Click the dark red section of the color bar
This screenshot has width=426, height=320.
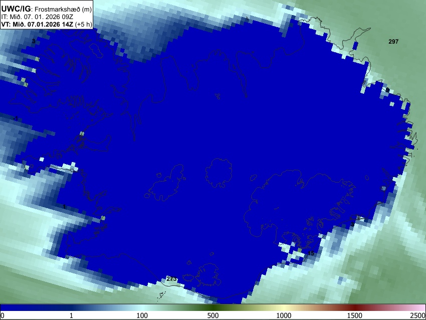point(355,307)
